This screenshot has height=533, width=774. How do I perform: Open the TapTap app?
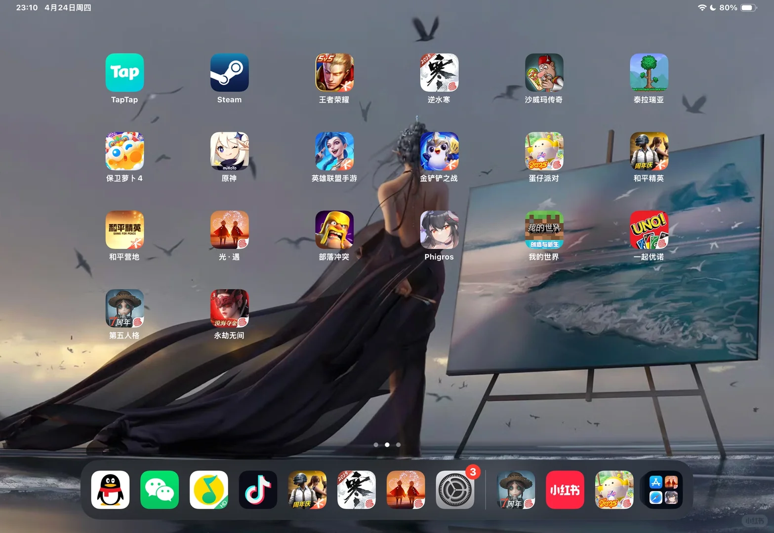(x=124, y=73)
